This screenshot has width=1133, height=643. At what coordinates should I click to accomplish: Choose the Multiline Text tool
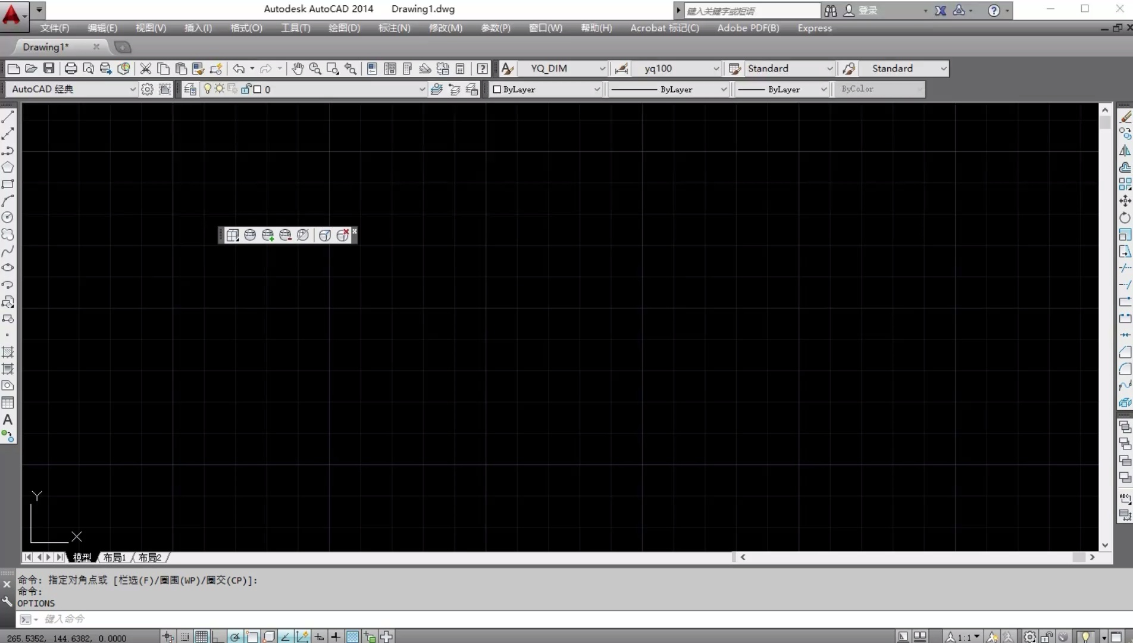8,420
